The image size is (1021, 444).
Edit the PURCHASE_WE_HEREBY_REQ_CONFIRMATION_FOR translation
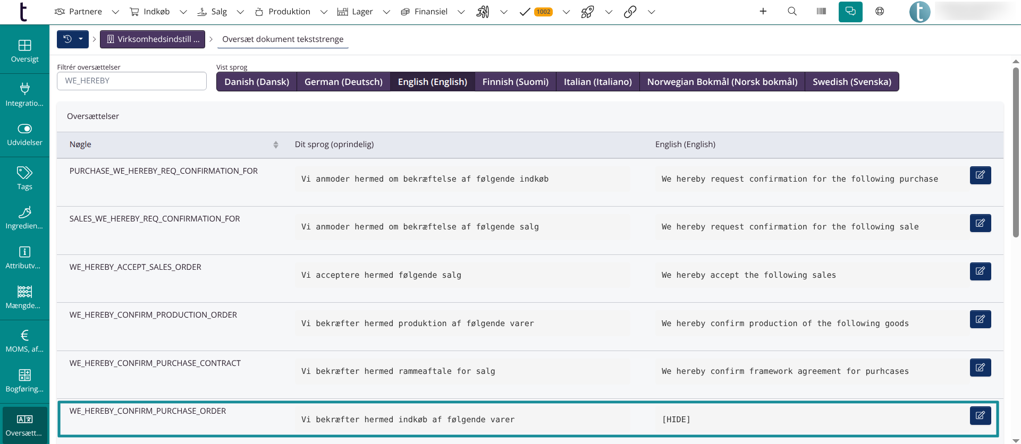tap(980, 175)
